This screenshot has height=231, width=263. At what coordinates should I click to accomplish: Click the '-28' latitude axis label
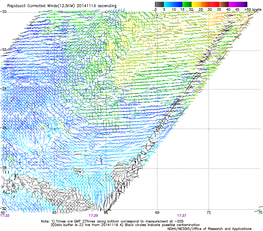pyautogui.click(x=3, y=168)
